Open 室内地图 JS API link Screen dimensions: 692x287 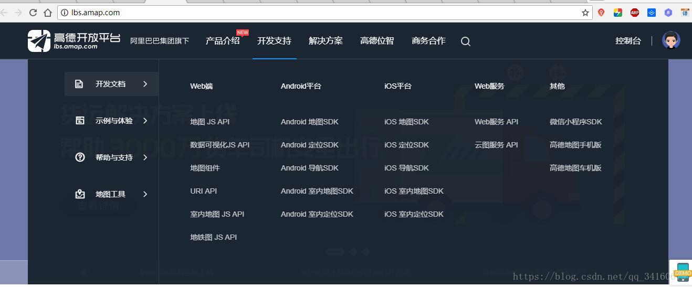point(217,214)
